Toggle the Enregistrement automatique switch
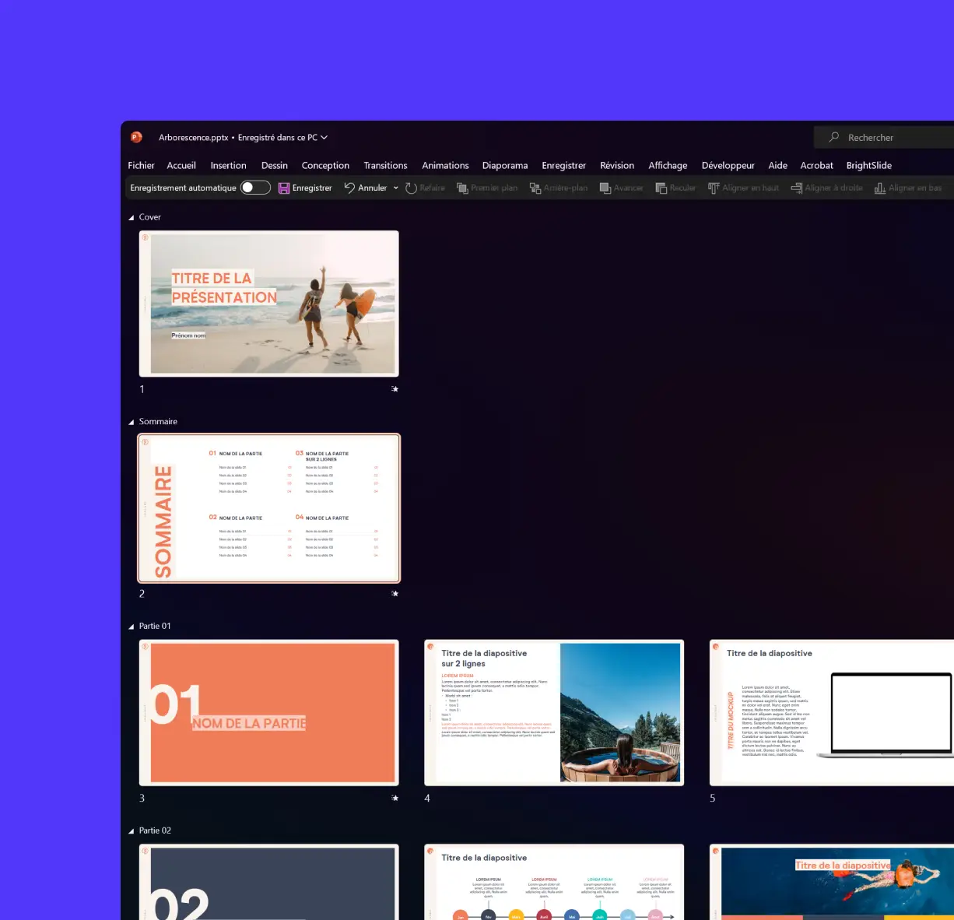The height and width of the screenshot is (920, 954). pyautogui.click(x=255, y=188)
